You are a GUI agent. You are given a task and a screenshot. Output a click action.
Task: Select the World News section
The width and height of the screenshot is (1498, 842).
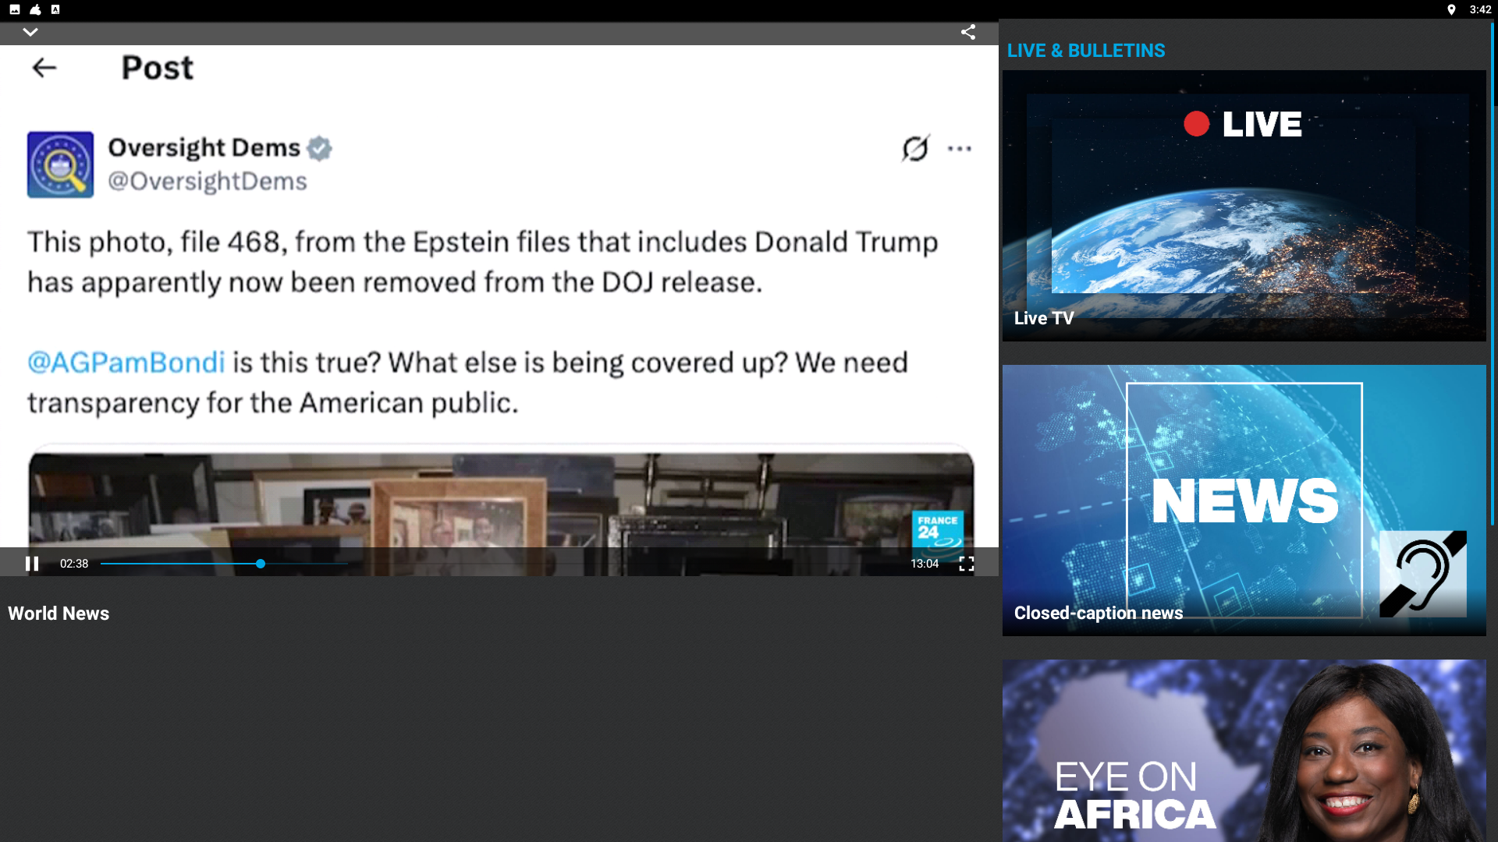(58, 614)
